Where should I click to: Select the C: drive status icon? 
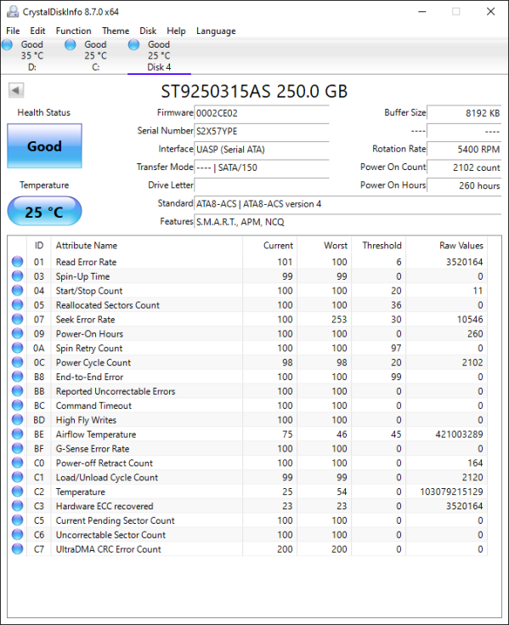pyautogui.click(x=70, y=44)
